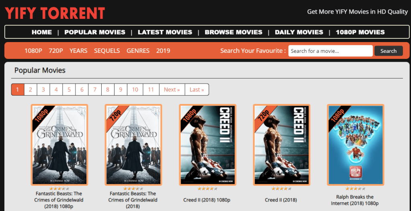
Task: Browse movies by GENRES
Action: point(138,51)
